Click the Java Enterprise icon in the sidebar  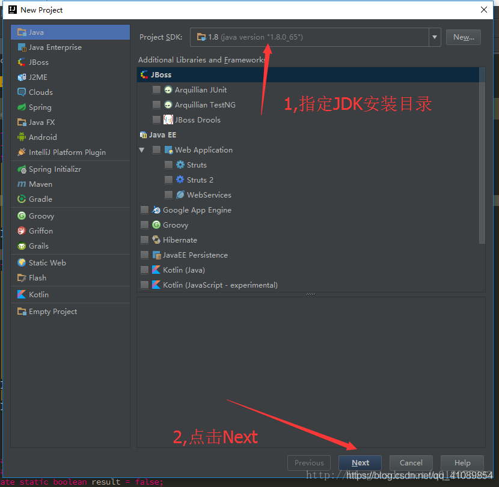(22, 47)
